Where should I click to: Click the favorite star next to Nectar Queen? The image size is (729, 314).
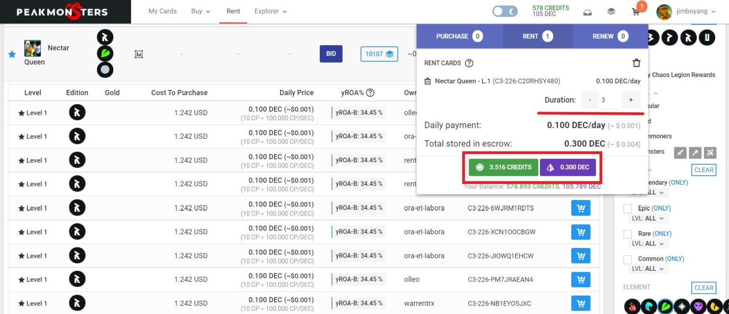tap(12, 55)
